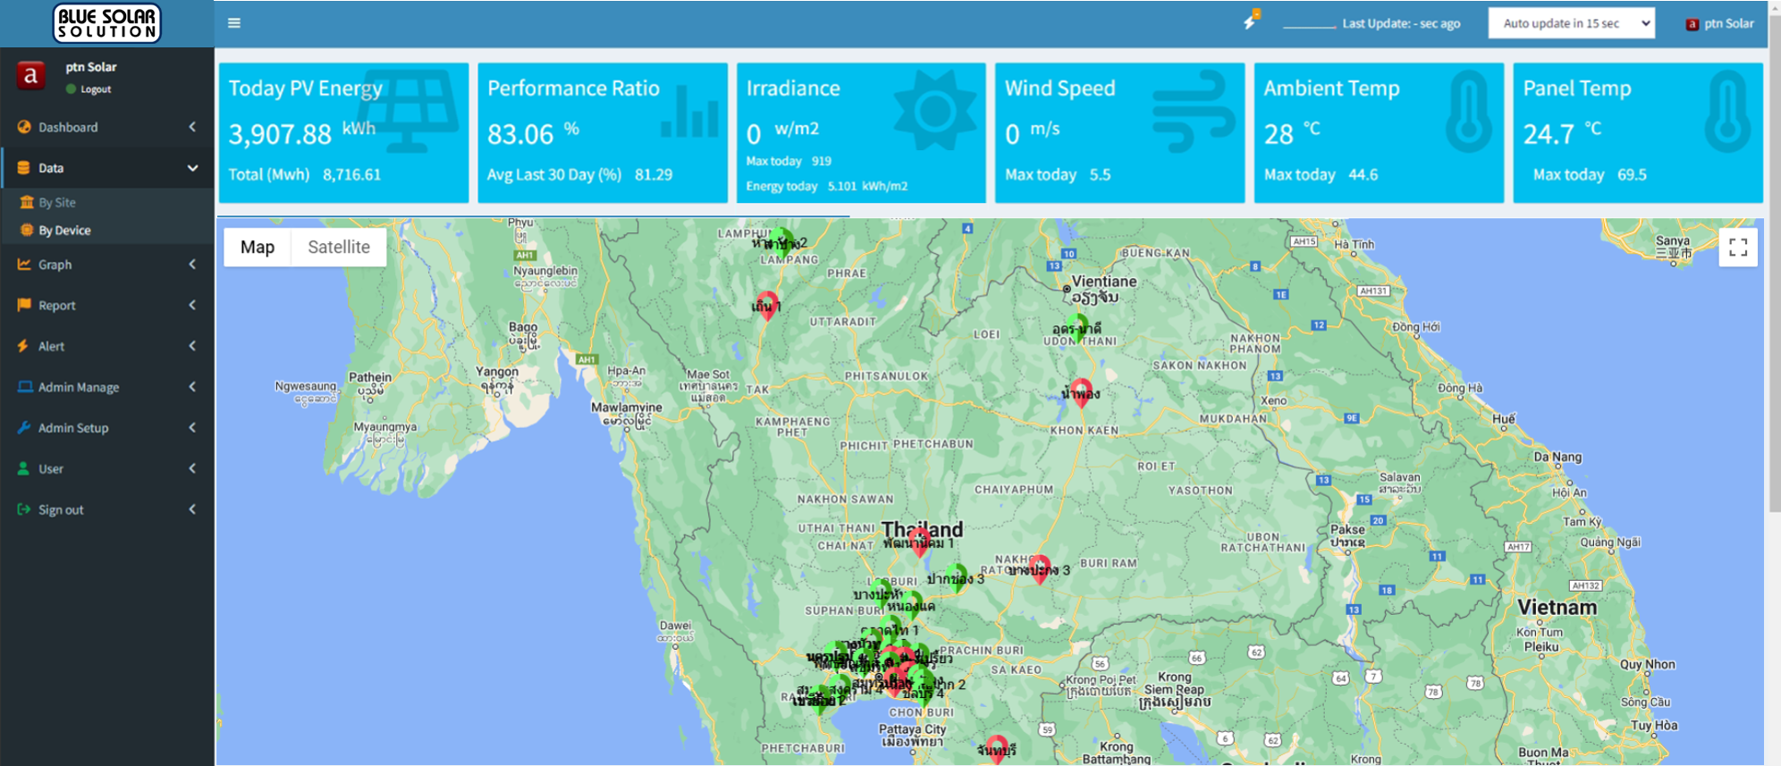Select the red pin near Chai Nat
This screenshot has height=766, width=1781.
(920, 542)
